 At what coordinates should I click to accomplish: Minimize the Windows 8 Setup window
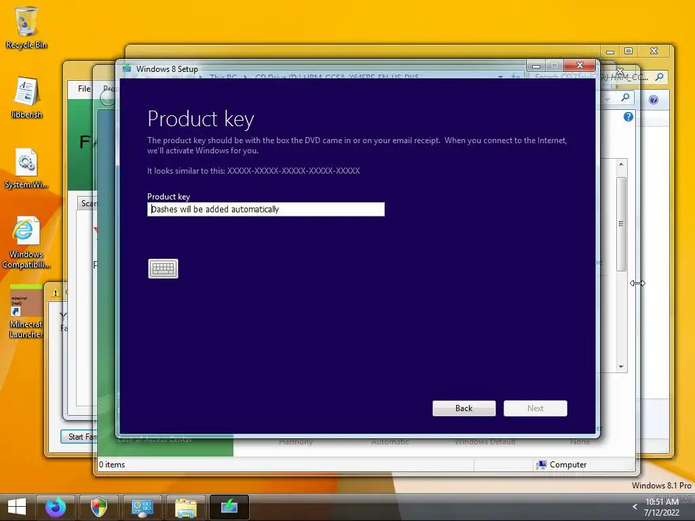point(536,66)
